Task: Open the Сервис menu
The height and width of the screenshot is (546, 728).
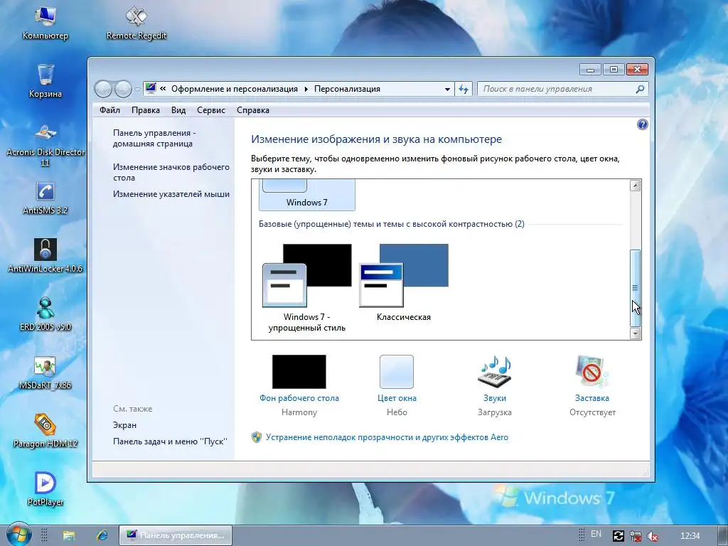Action: (x=210, y=110)
